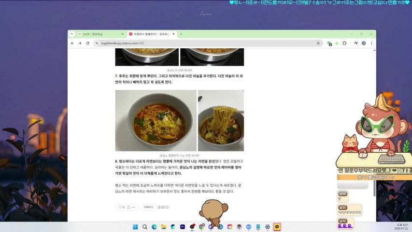
Task: Click step 8 paragraph starting with 평소와다는
Action: [179, 167]
